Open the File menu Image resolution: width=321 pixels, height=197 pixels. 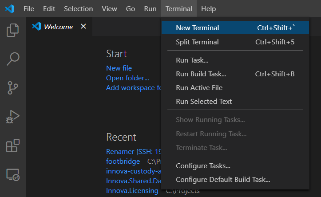click(28, 8)
